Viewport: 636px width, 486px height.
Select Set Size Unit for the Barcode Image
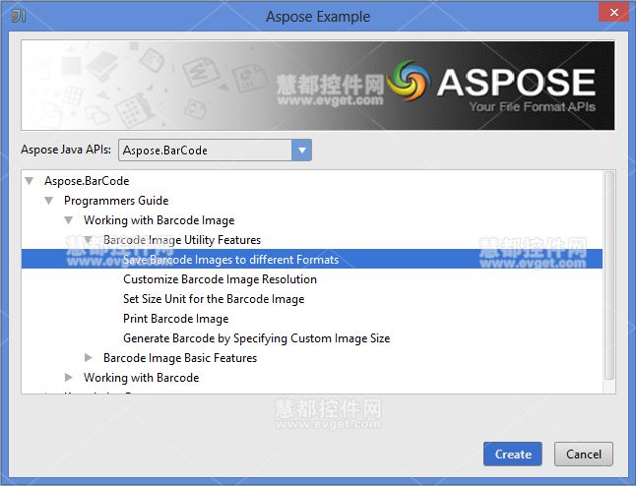(x=214, y=299)
